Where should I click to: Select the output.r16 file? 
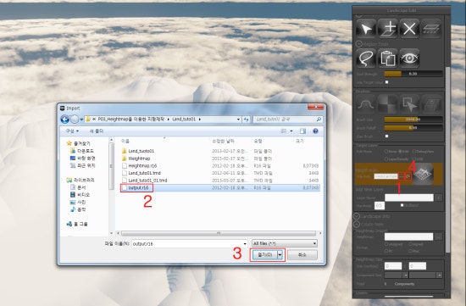pyautogui.click(x=136, y=188)
